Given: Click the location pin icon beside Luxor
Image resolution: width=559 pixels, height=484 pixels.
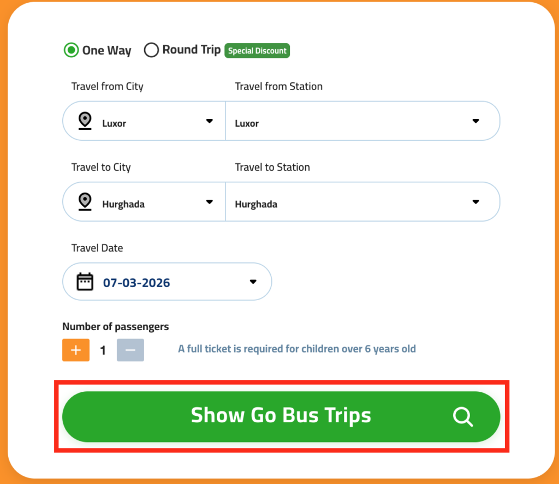Looking at the screenshot, I should [x=85, y=121].
